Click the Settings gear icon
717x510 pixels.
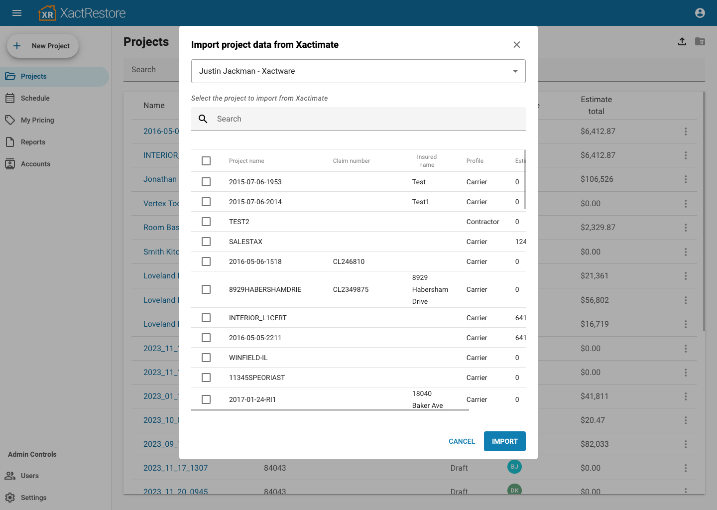tap(10, 498)
